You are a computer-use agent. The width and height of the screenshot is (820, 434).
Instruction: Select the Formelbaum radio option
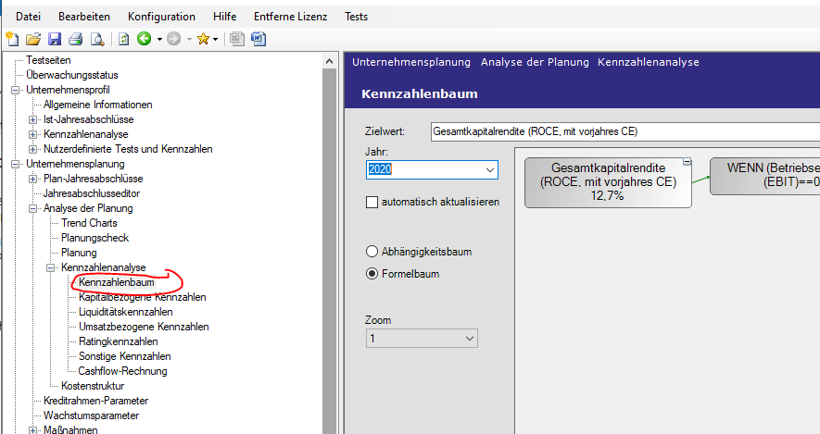click(x=372, y=274)
